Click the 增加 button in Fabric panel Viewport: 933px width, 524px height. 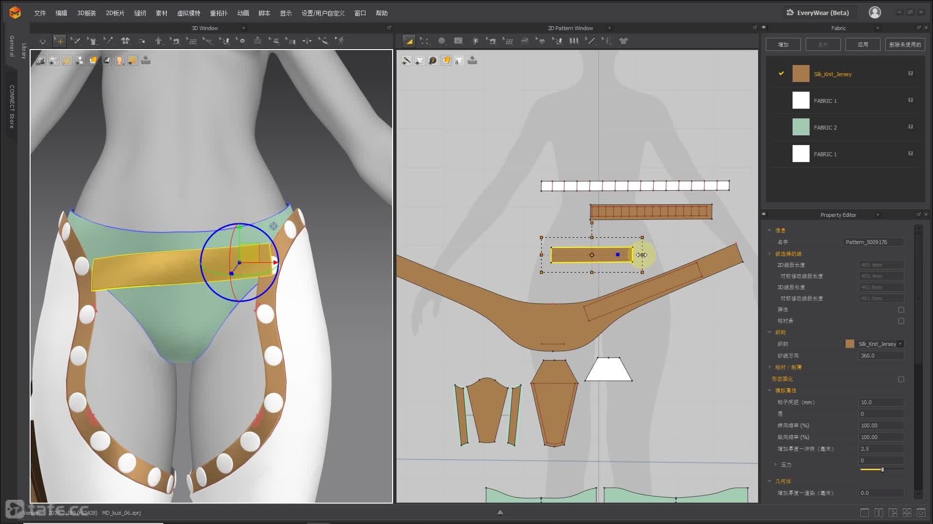pos(783,45)
